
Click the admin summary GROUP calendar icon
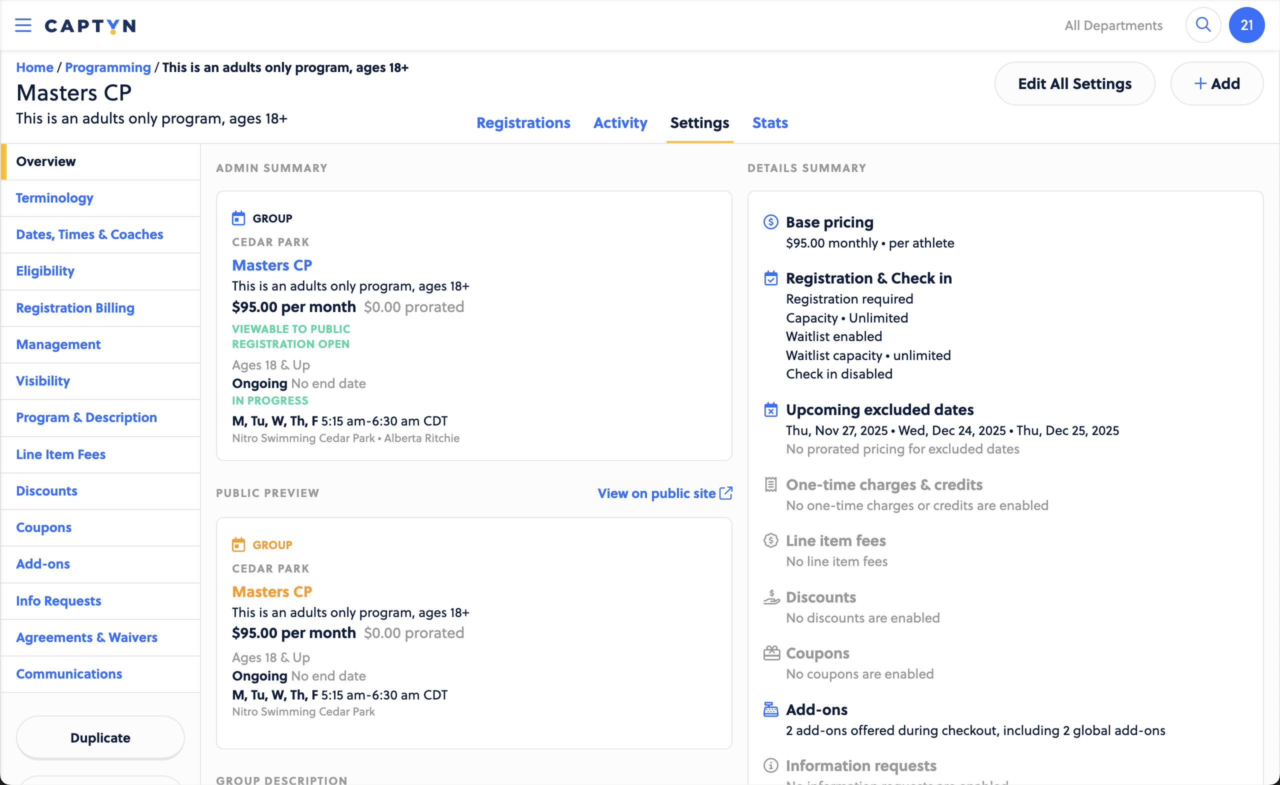coord(238,218)
